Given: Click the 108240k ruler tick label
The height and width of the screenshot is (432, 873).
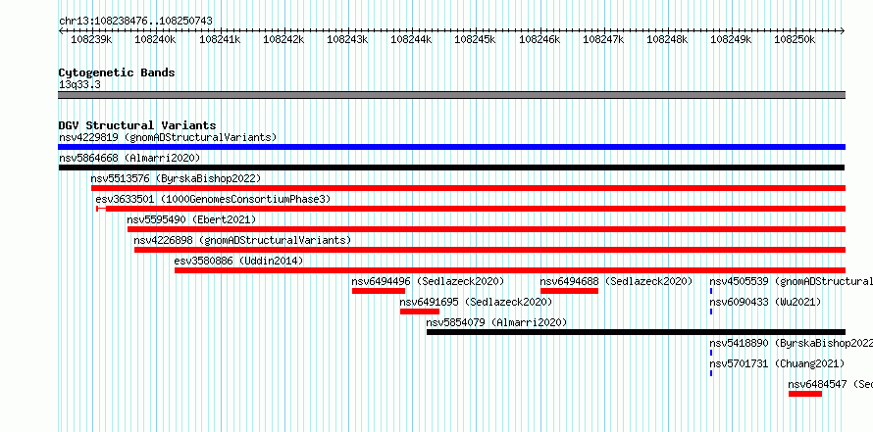Looking at the screenshot, I should 155,39.
